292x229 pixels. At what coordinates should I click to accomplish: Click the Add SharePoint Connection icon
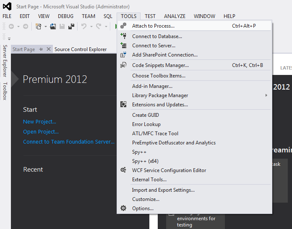coord(123,55)
